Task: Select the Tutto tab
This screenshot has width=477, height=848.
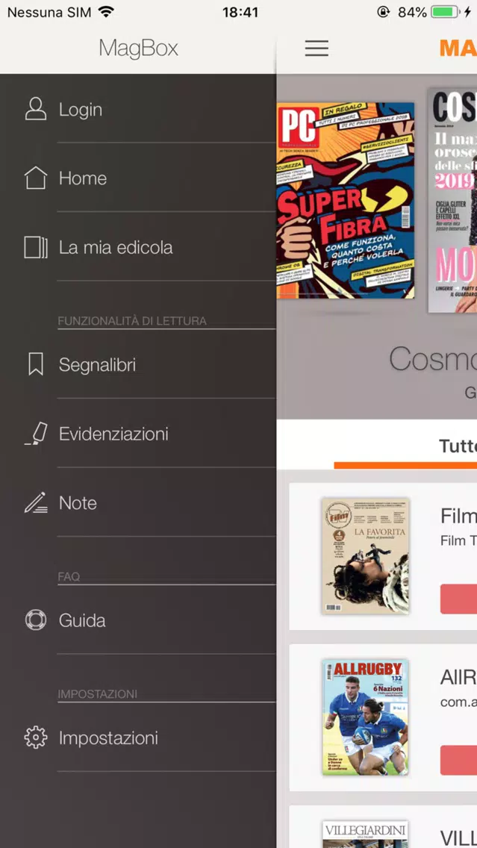Action: (458, 446)
